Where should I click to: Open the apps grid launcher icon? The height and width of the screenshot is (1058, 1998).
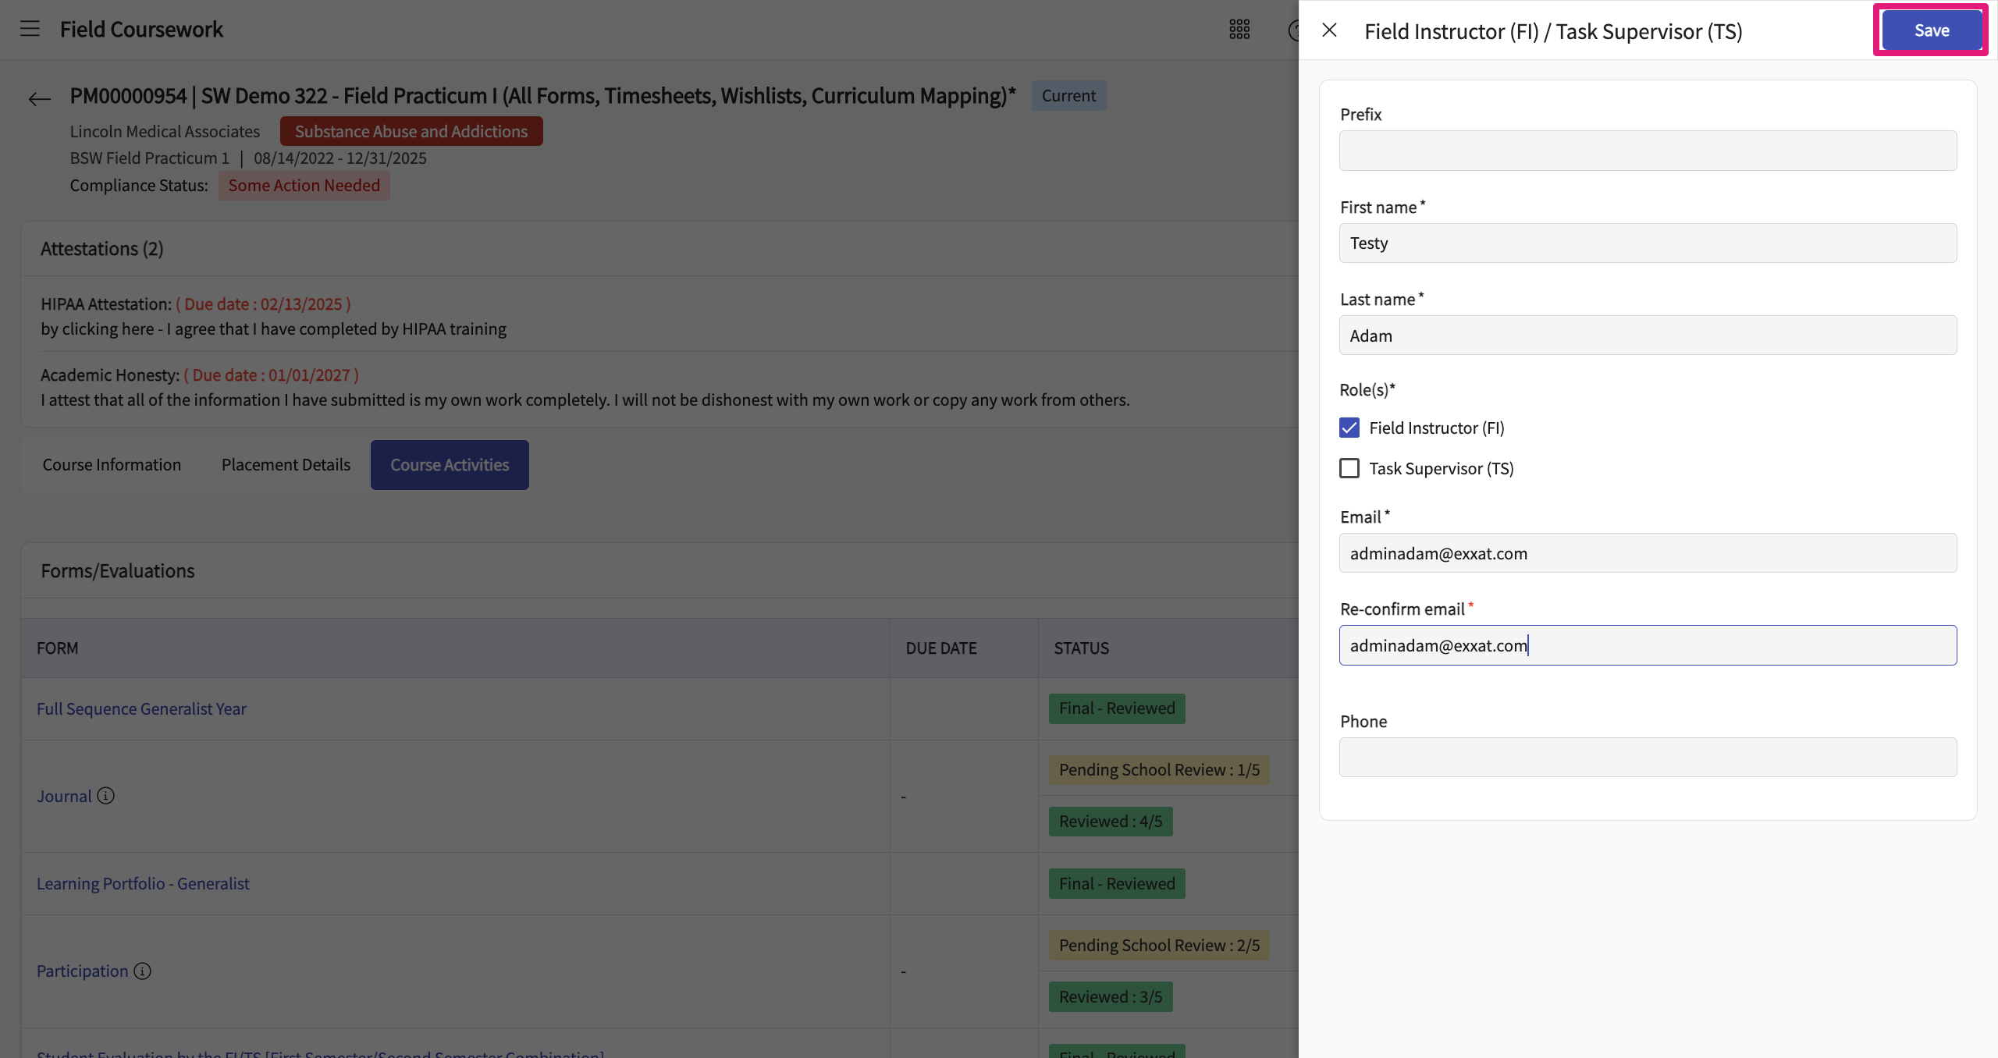pyautogui.click(x=1239, y=30)
